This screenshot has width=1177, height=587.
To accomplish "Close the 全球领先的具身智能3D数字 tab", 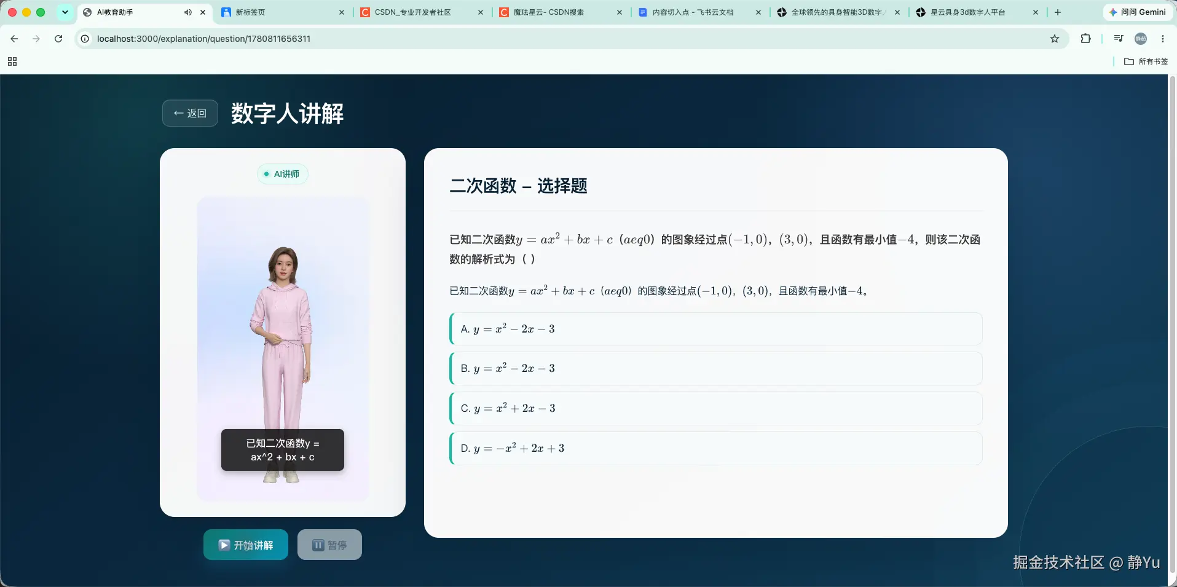I will click(897, 12).
